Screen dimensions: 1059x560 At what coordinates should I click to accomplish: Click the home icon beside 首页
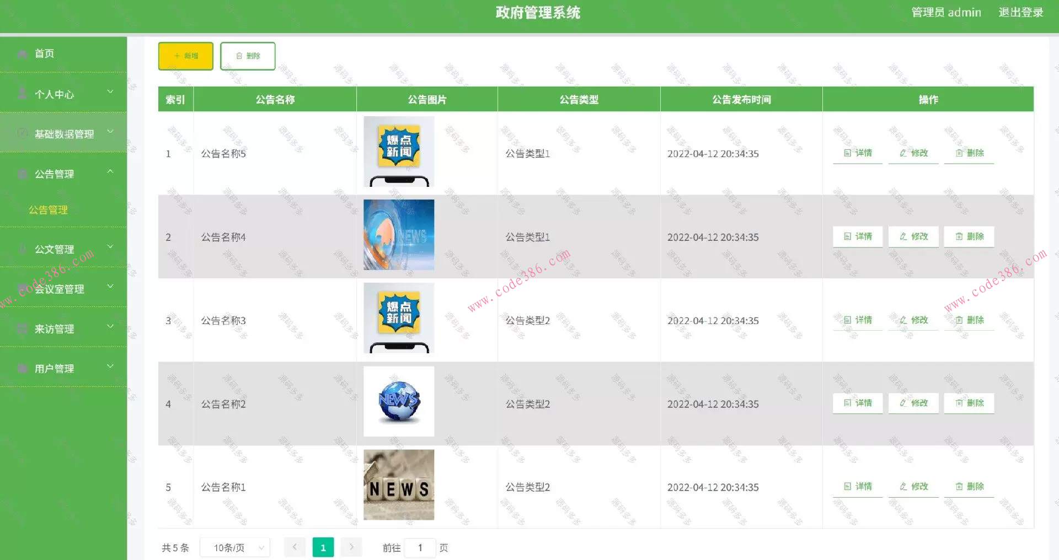(22, 53)
